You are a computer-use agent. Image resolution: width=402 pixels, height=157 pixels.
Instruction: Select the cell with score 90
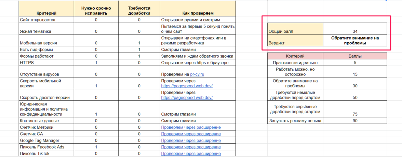click(x=355, y=120)
